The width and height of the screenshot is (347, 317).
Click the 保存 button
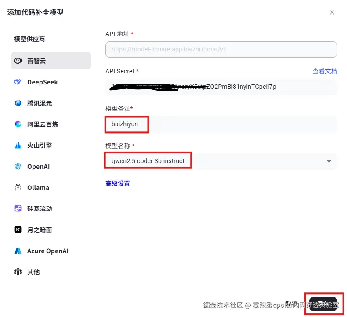click(323, 304)
